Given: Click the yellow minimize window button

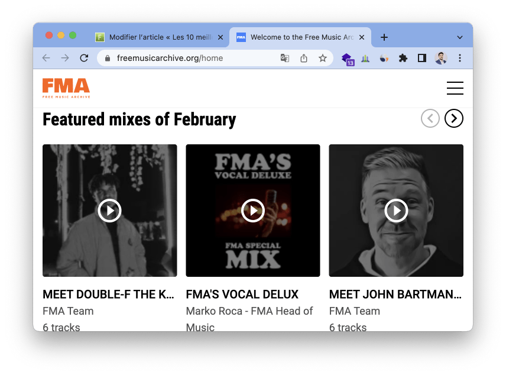Looking at the screenshot, I should [61, 35].
